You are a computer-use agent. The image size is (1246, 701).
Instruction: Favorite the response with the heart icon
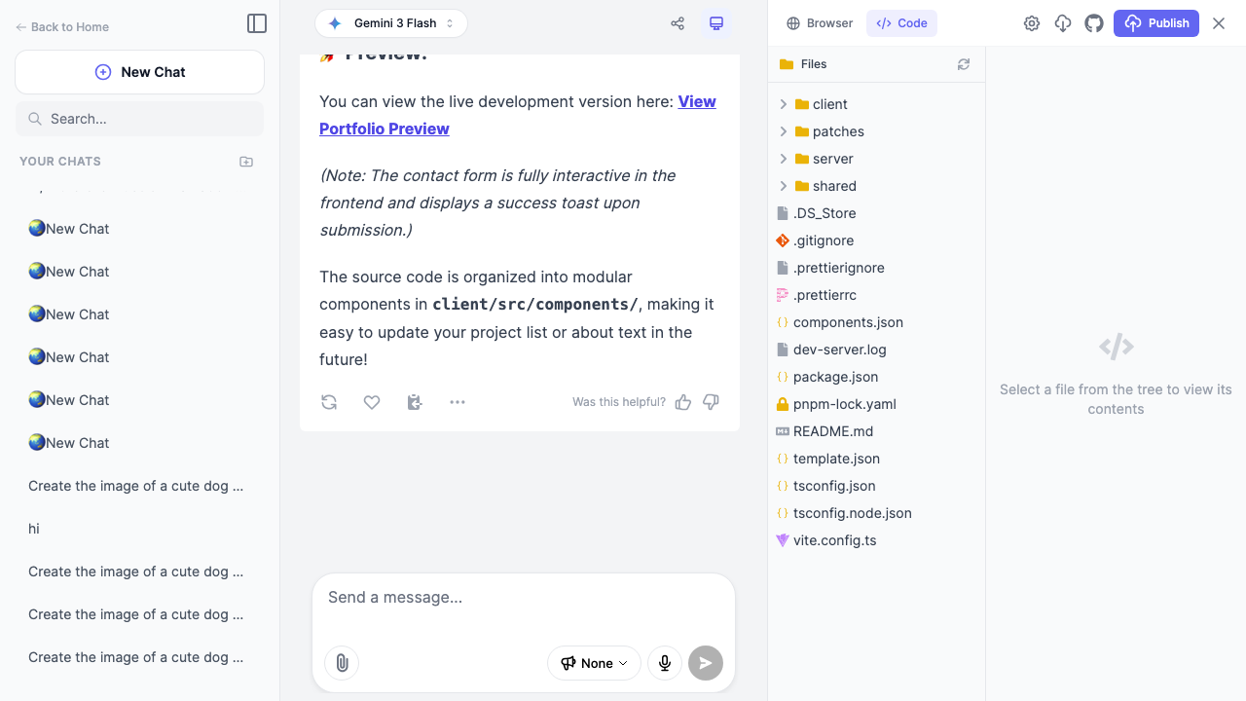coord(372,401)
